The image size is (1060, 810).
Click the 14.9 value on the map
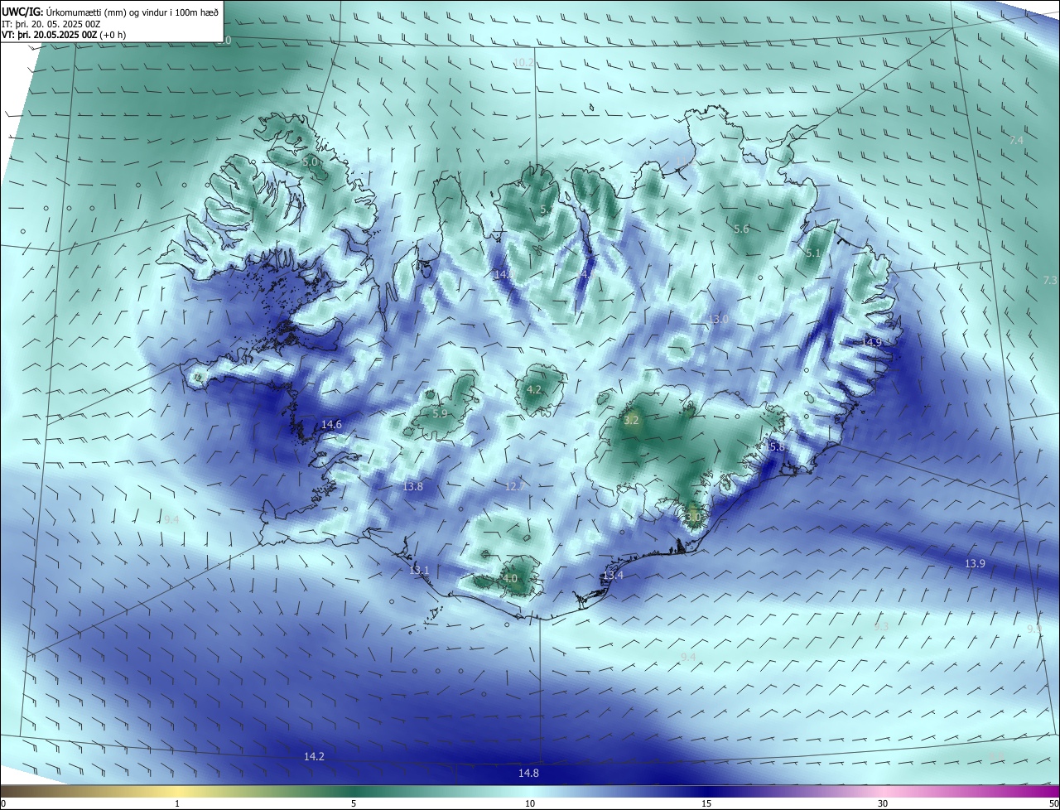(x=871, y=342)
